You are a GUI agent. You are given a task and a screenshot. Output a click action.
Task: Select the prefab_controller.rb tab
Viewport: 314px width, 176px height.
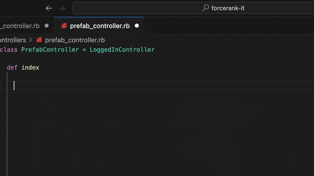pyautogui.click(x=100, y=26)
